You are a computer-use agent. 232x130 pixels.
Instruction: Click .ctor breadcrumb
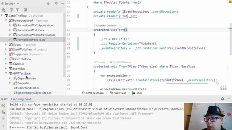pyautogui.click(x=139, y=93)
